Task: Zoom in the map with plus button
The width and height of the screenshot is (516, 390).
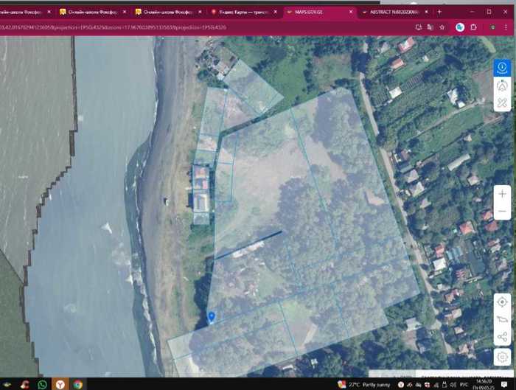Action: (x=502, y=194)
